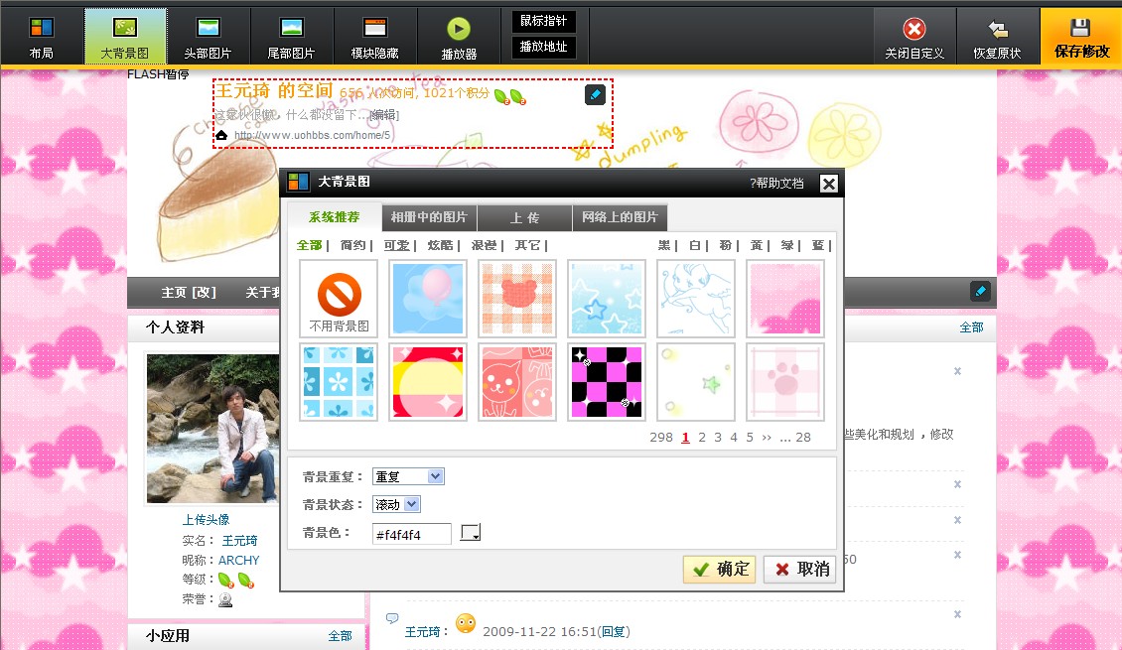The height and width of the screenshot is (650, 1122).
Task: Filter backgrounds by 白 color
Action: 695,245
